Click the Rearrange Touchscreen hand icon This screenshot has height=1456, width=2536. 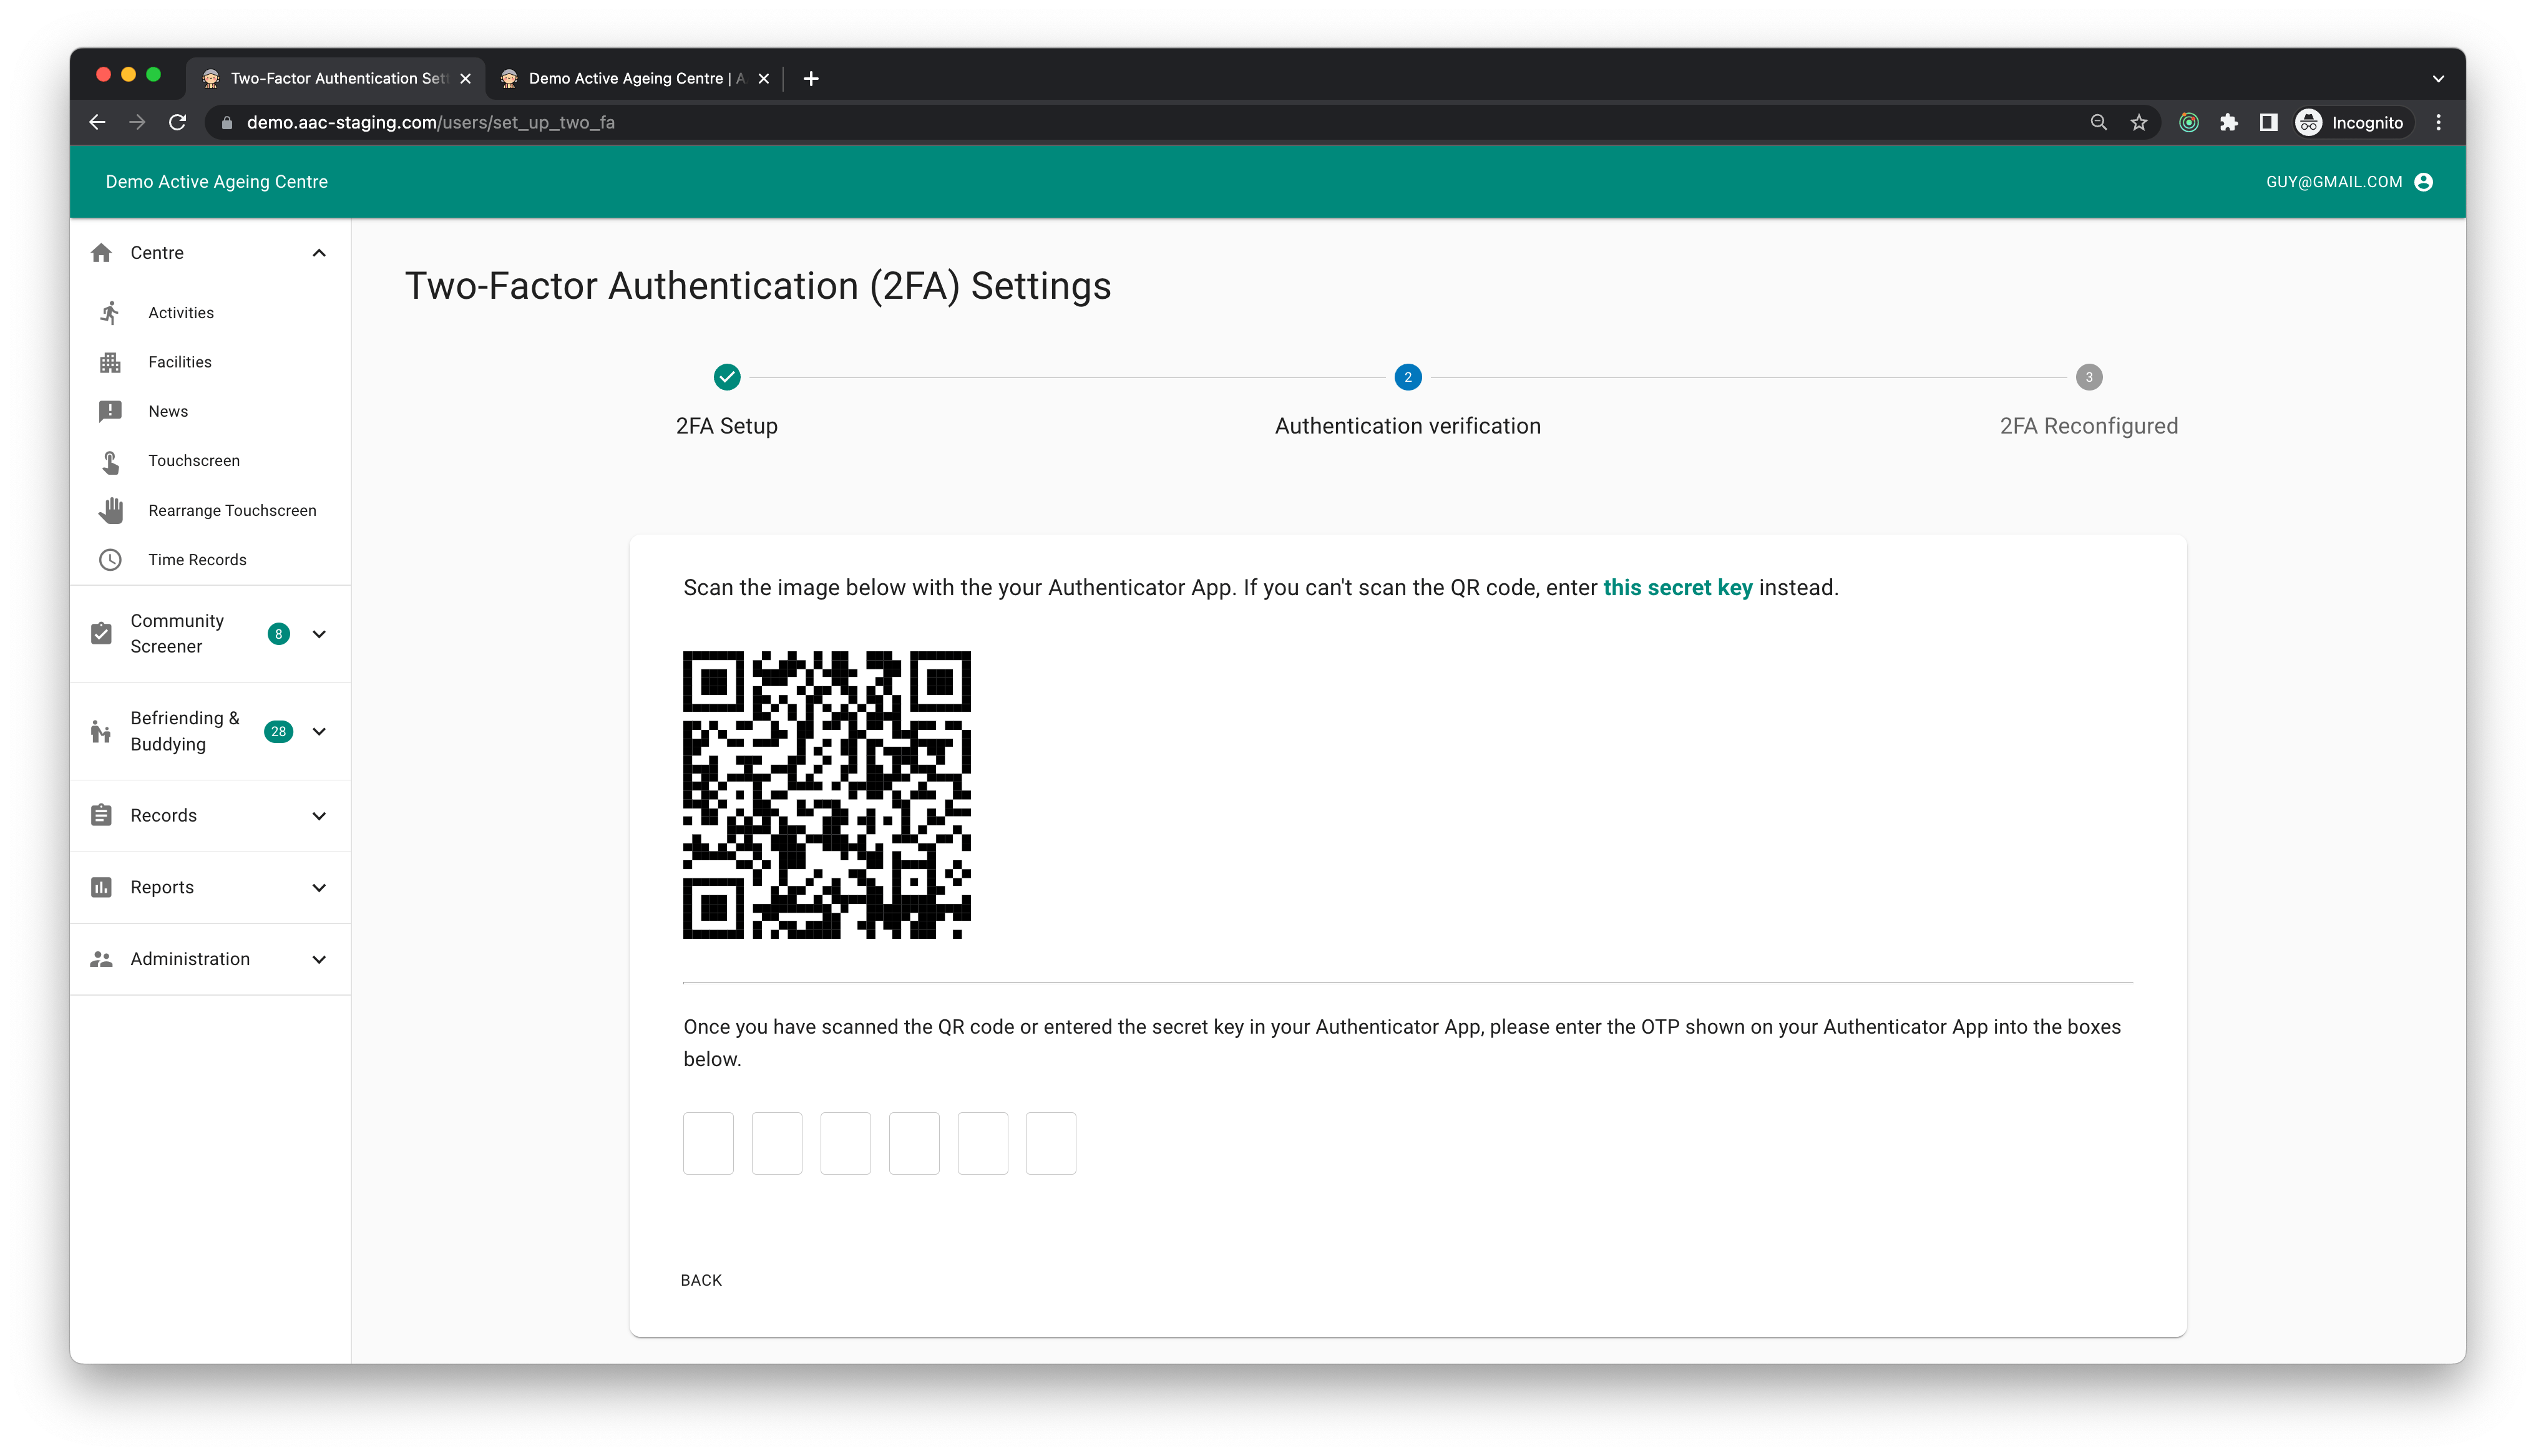pyautogui.click(x=110, y=510)
